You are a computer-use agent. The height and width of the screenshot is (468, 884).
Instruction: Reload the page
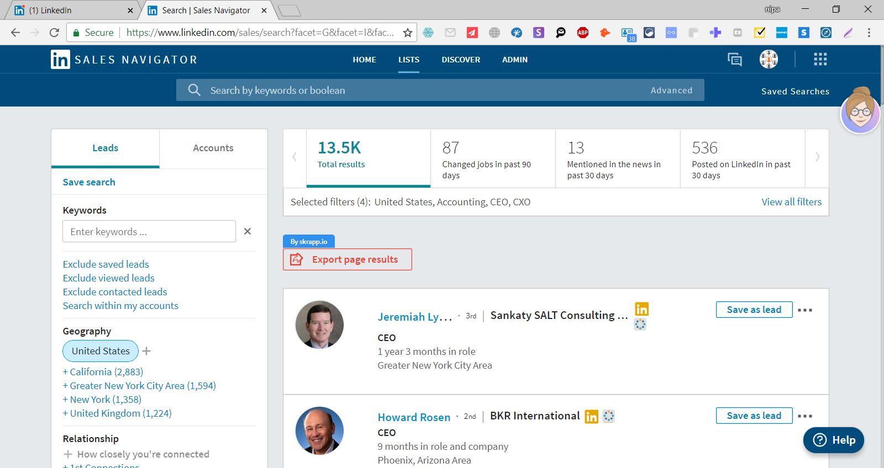pyautogui.click(x=54, y=33)
